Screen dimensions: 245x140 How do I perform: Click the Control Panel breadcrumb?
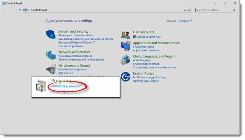(39, 10)
